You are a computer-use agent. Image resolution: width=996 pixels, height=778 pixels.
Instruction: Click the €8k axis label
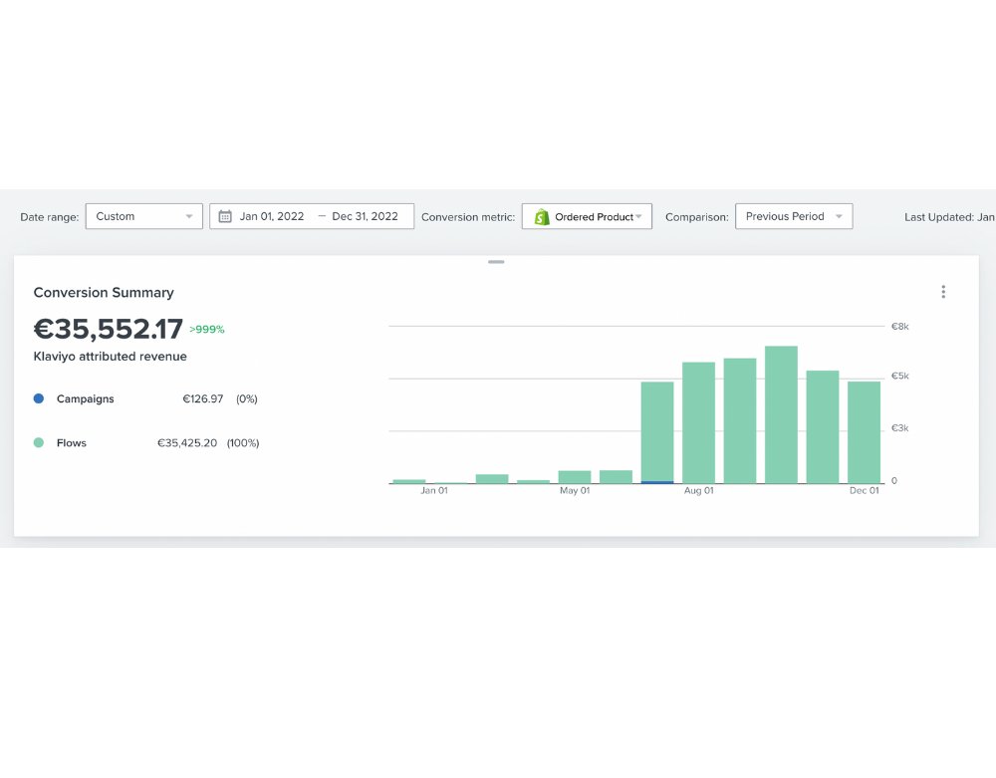(900, 327)
